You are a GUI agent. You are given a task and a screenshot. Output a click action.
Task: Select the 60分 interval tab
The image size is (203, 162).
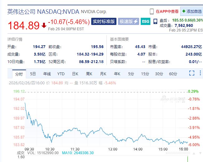click(x=173, y=74)
